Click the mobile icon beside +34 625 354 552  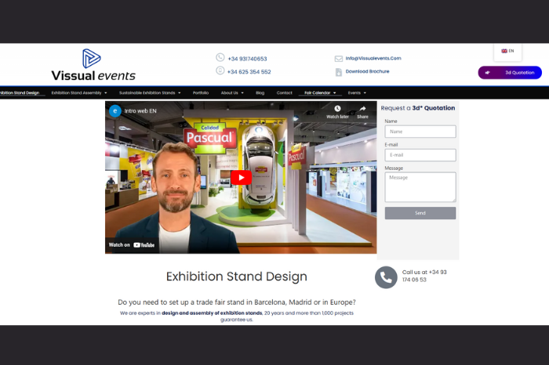click(220, 70)
